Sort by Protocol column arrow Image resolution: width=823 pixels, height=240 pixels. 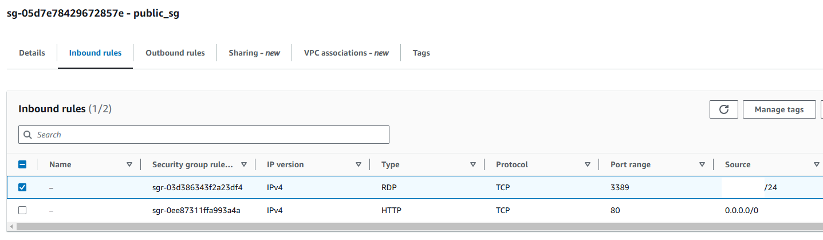[588, 164]
